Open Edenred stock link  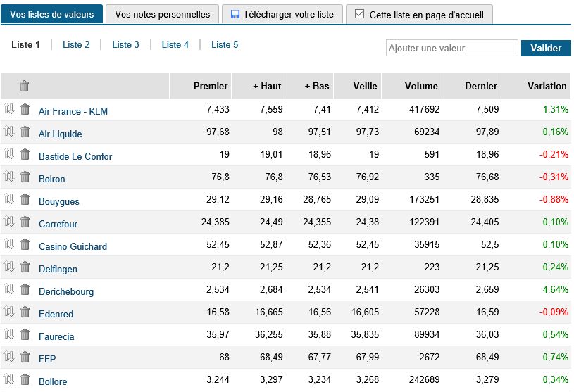tap(56, 314)
